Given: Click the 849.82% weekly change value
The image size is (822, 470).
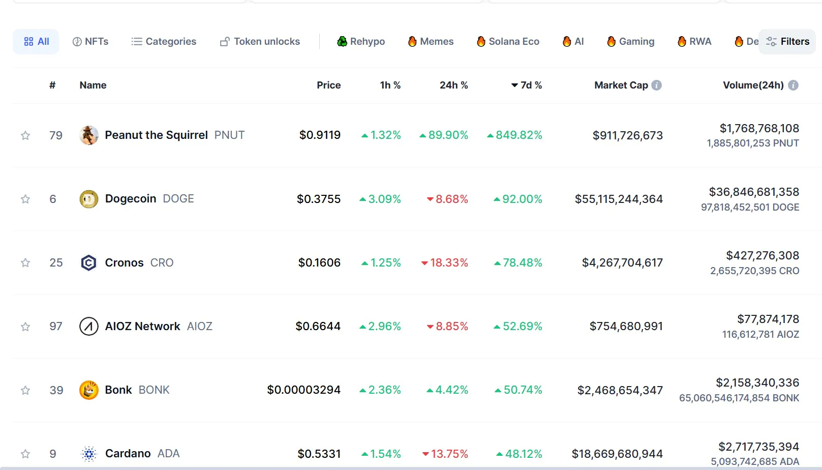Looking at the screenshot, I should (514, 135).
